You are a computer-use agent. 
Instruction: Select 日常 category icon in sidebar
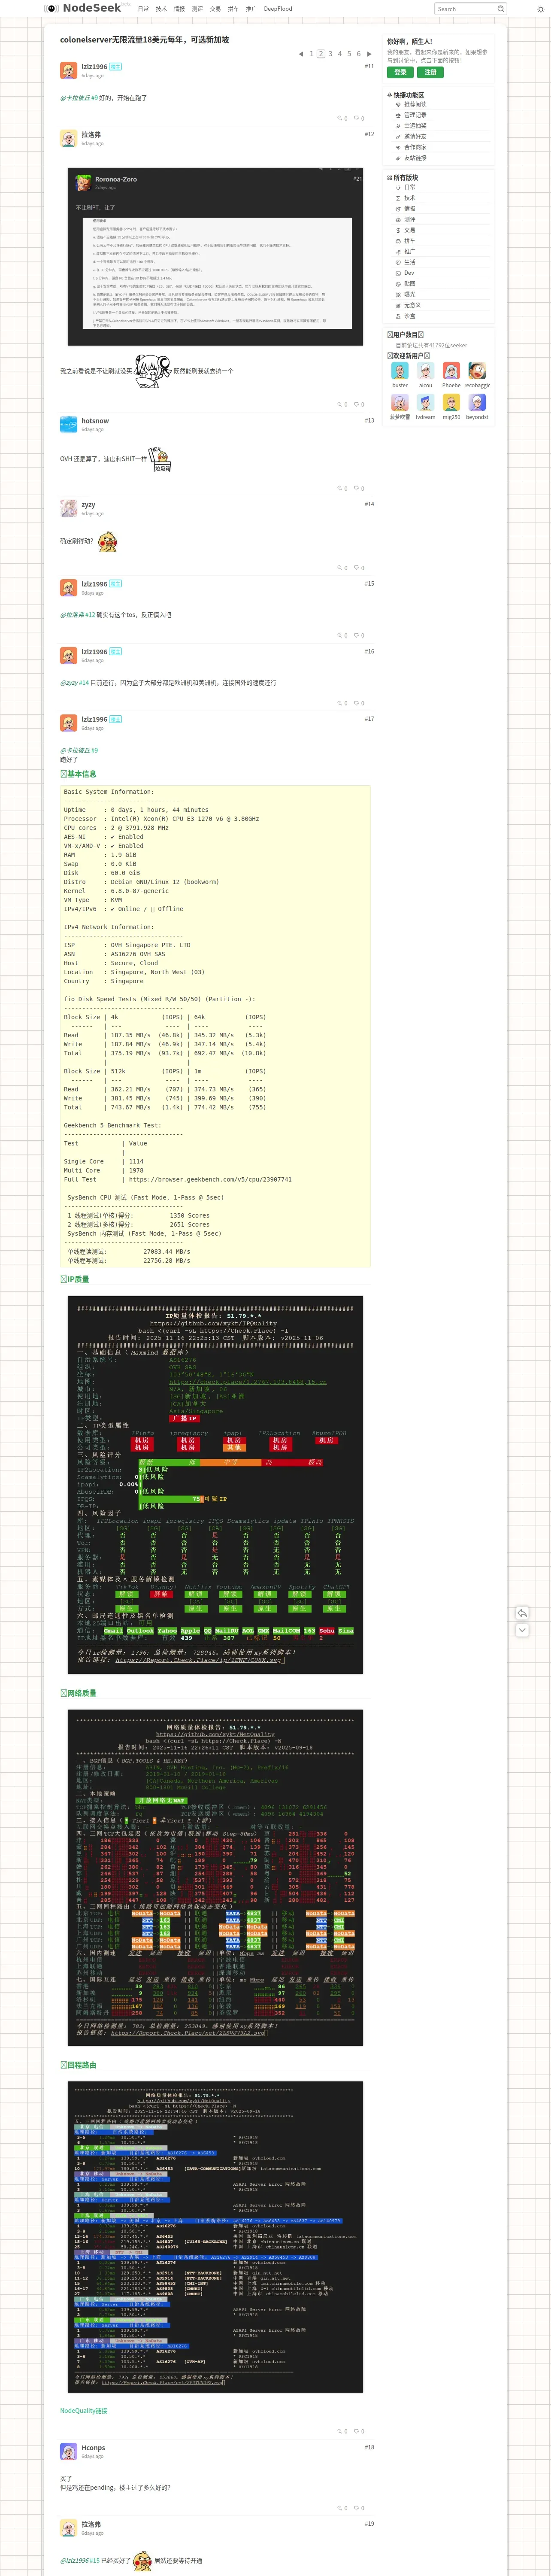(398, 187)
